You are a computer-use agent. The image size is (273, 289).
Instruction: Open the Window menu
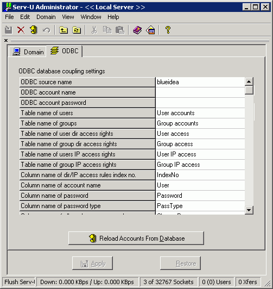point(91,17)
